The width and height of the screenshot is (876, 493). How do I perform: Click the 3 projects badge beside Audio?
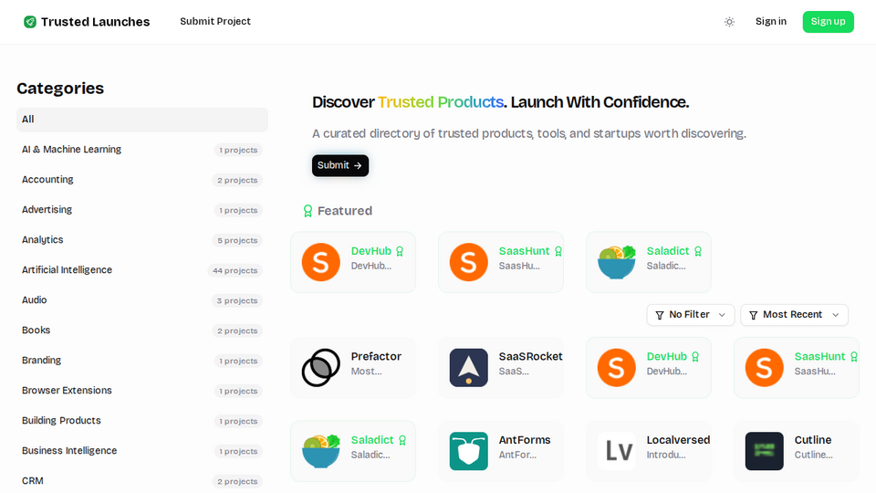[237, 300]
